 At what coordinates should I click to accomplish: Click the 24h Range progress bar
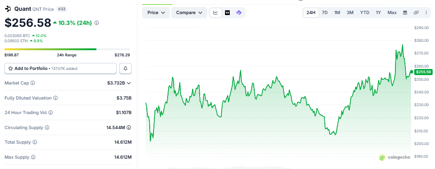[x=67, y=49]
